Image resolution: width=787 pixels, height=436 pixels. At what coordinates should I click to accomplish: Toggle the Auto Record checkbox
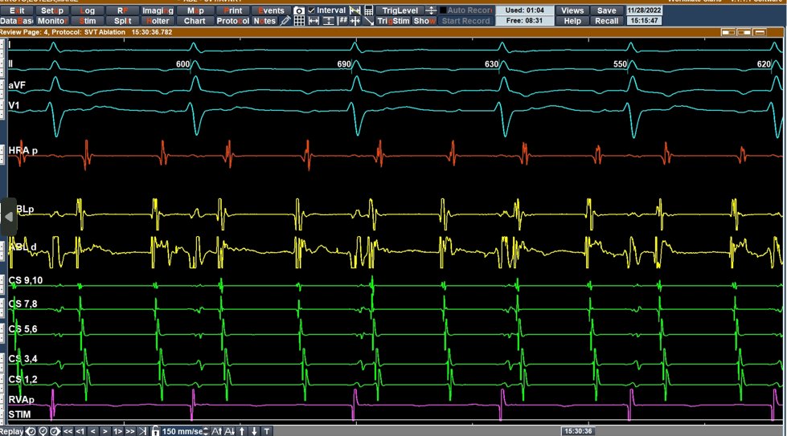[443, 10]
